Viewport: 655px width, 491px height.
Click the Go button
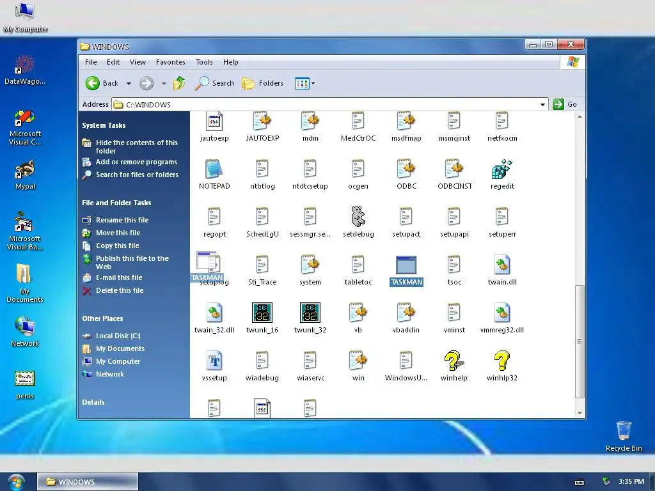(565, 104)
